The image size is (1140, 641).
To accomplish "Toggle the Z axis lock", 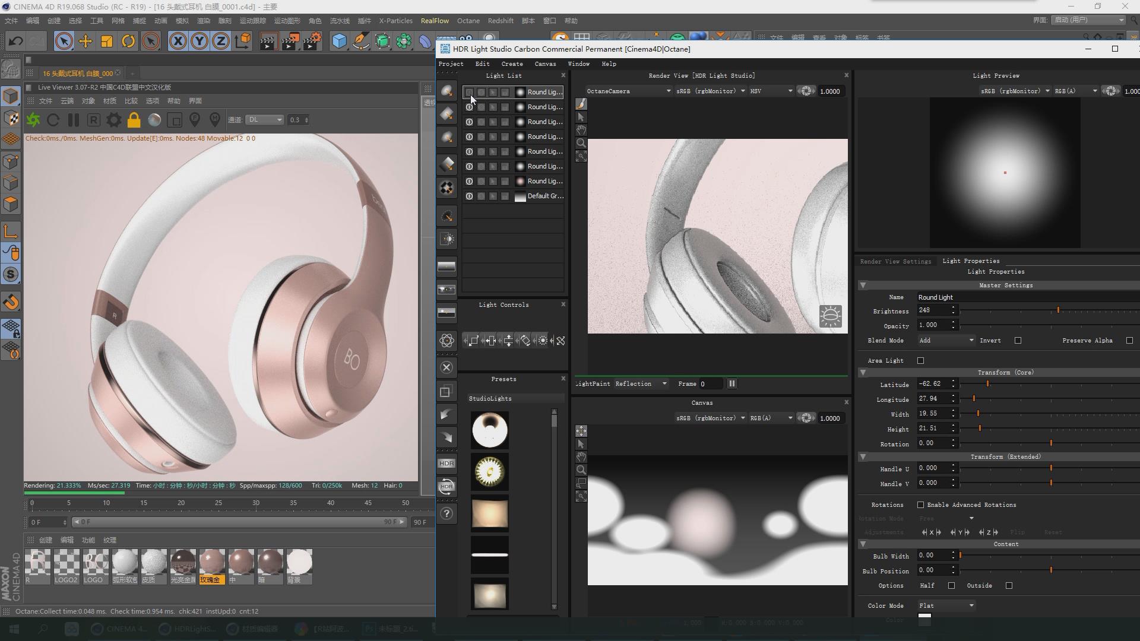I will (221, 41).
